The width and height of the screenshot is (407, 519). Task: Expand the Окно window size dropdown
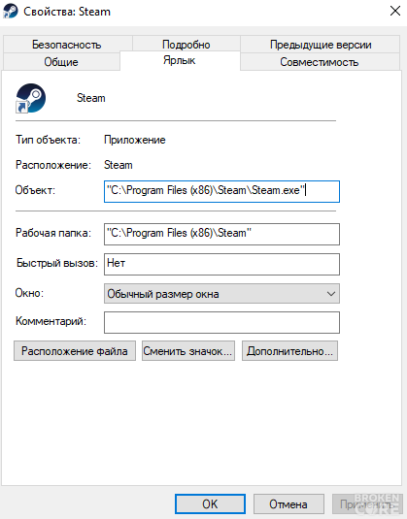click(221, 294)
